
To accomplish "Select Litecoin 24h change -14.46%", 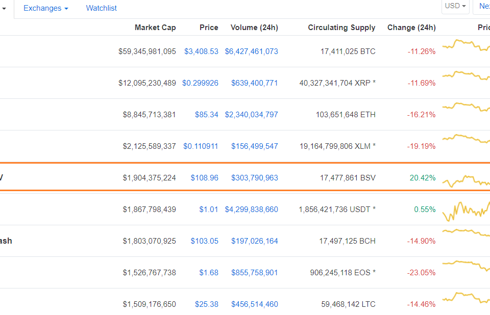I will (x=421, y=304).
